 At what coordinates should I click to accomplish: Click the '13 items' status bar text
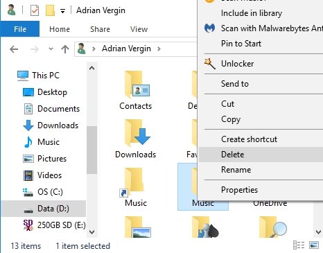[26, 246]
